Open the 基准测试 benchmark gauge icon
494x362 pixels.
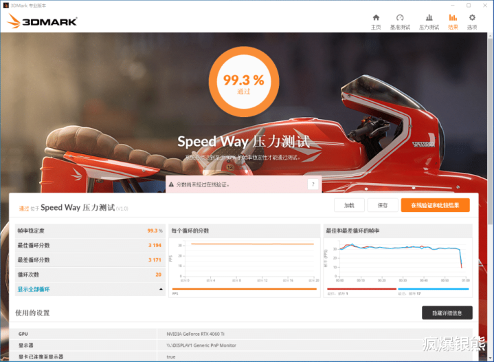(x=400, y=22)
